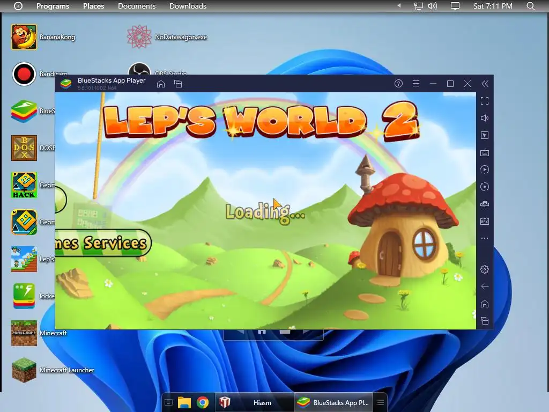Select the locker desktop icon with lightning bolt
This screenshot has height=412, width=549.
tap(24, 296)
